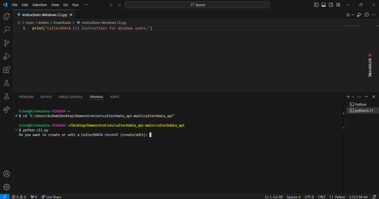Open the Accounts menu icon
Viewport: 379px width, 199px height.
pyautogui.click(x=6, y=174)
